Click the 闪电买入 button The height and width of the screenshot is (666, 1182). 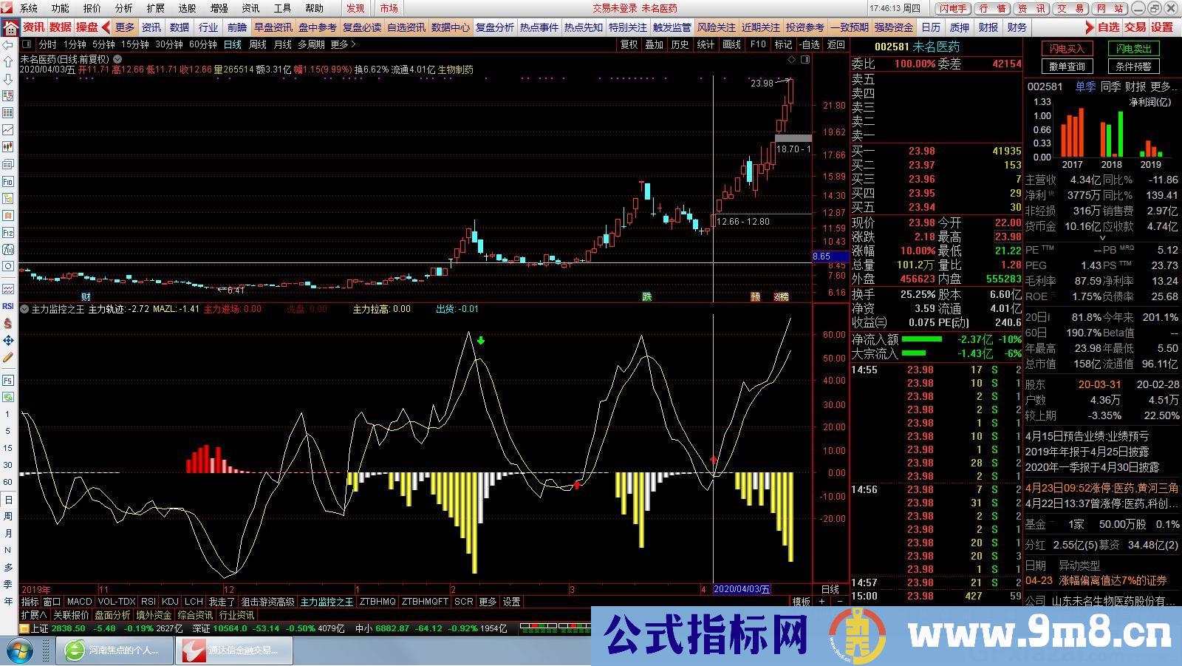pyautogui.click(x=1067, y=49)
